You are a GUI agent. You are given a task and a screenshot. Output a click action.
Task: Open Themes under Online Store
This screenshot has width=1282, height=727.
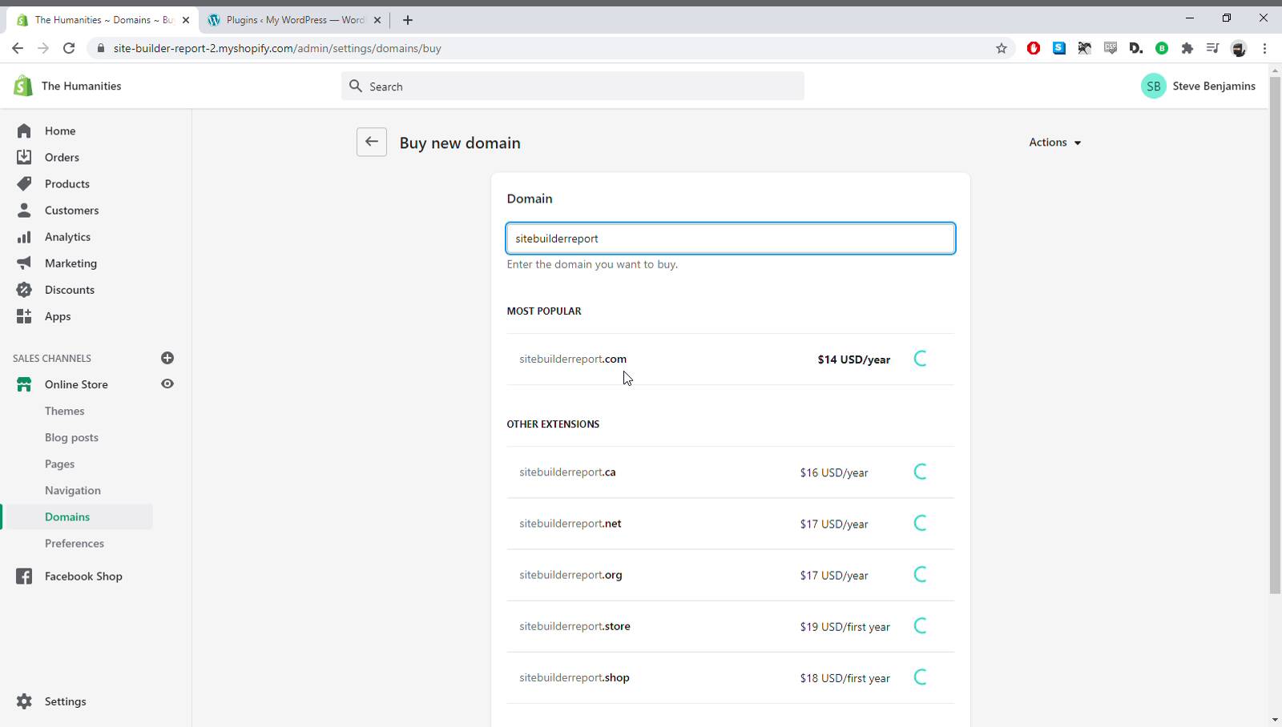64,411
